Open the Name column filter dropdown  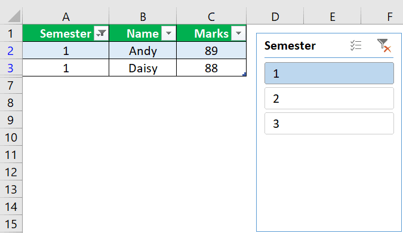pos(168,33)
